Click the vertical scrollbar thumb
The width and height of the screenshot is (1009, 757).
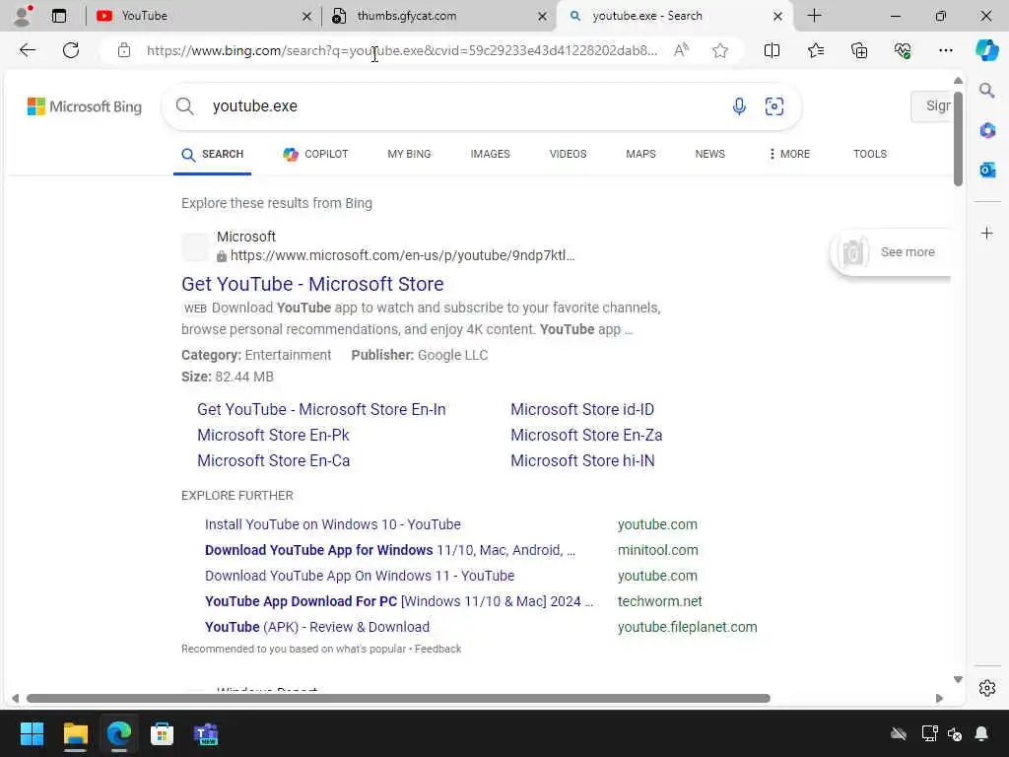pyautogui.click(x=958, y=138)
